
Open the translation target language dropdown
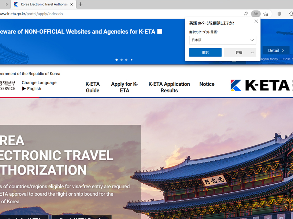point(223,40)
